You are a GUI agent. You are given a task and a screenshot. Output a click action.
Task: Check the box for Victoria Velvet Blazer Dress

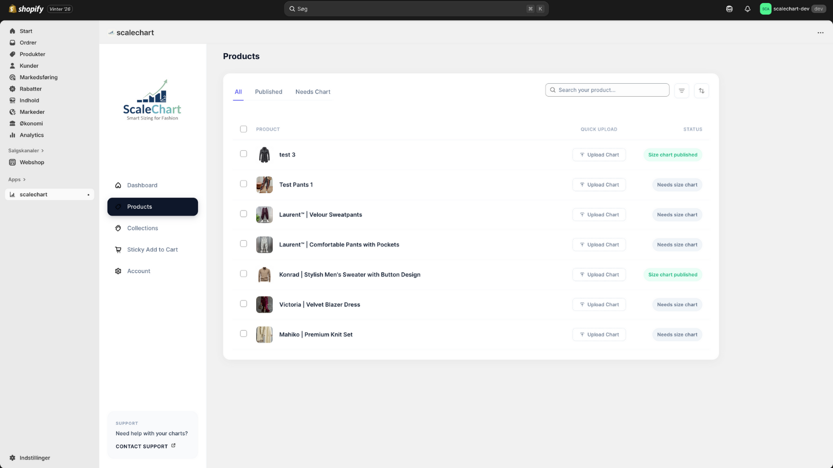[x=244, y=304]
